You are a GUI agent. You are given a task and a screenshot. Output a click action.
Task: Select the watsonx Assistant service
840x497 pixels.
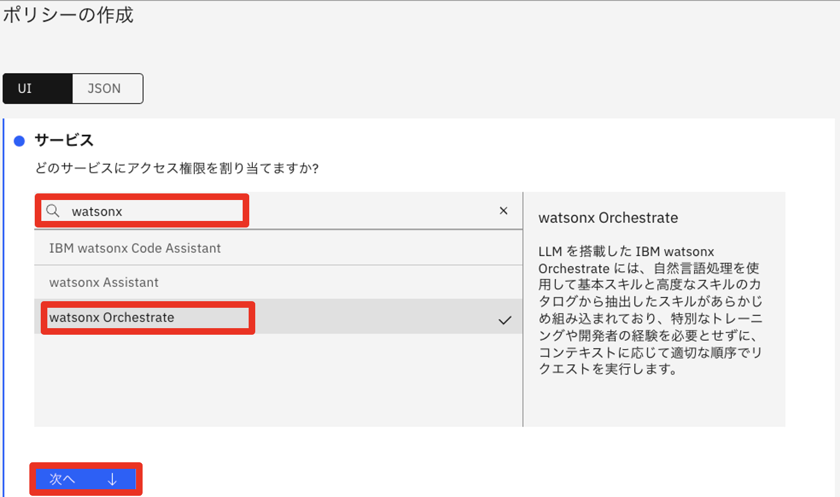pos(104,282)
